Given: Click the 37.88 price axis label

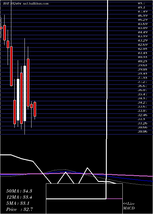Looking at the screenshot, I should [x=143, y=78].
